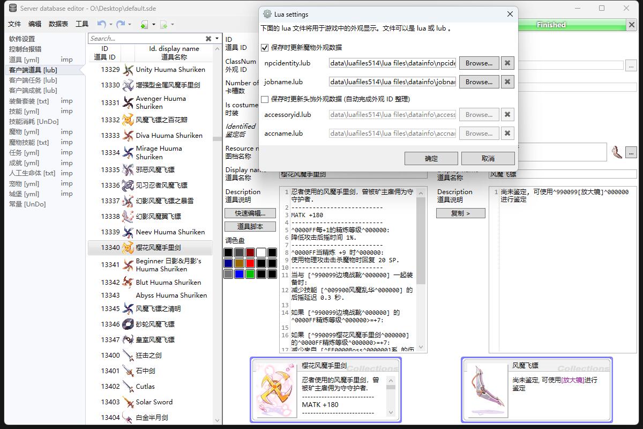Viewport: 643px width, 429px height.
Task: Open the 数据表 menu
Action: pyautogui.click(x=58, y=24)
